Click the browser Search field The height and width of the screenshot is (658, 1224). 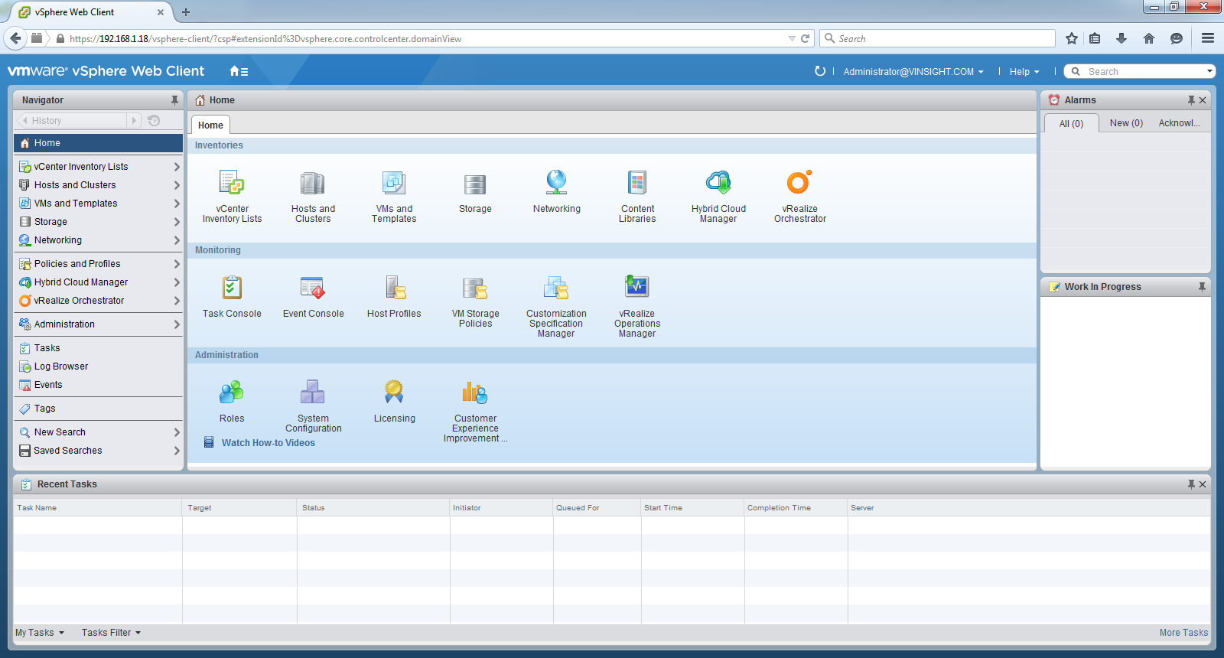coord(937,39)
